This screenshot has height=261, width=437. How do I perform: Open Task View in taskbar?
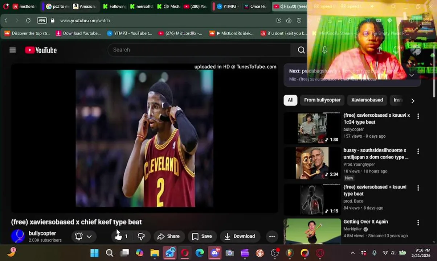(124, 253)
